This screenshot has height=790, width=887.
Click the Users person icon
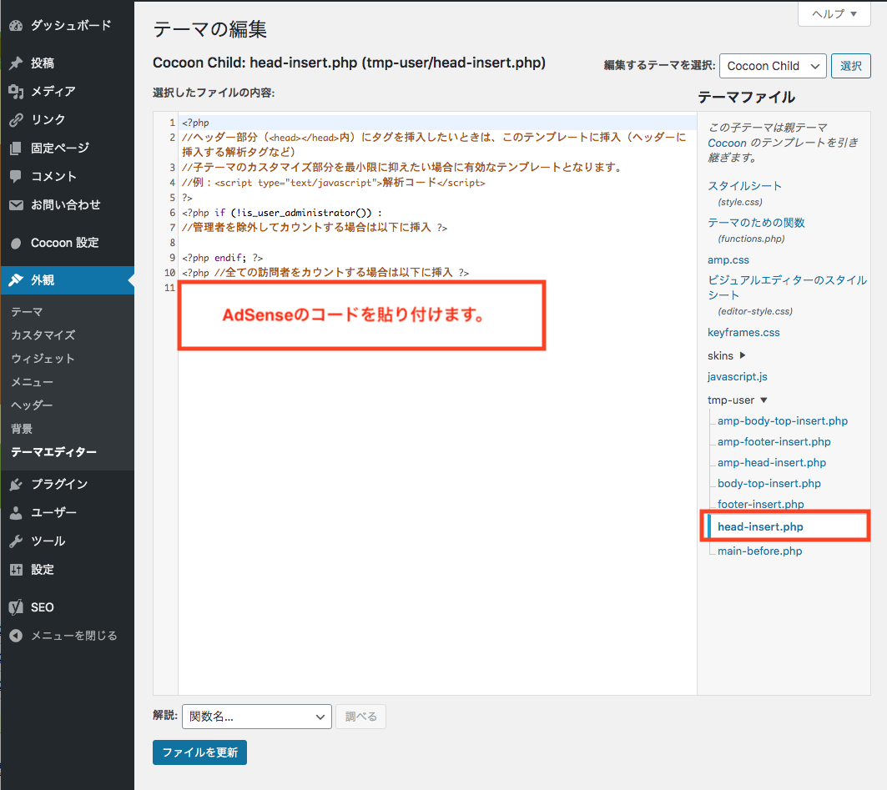(x=16, y=512)
